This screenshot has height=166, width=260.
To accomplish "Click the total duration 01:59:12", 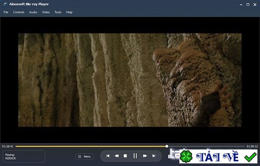I will 252,146.
